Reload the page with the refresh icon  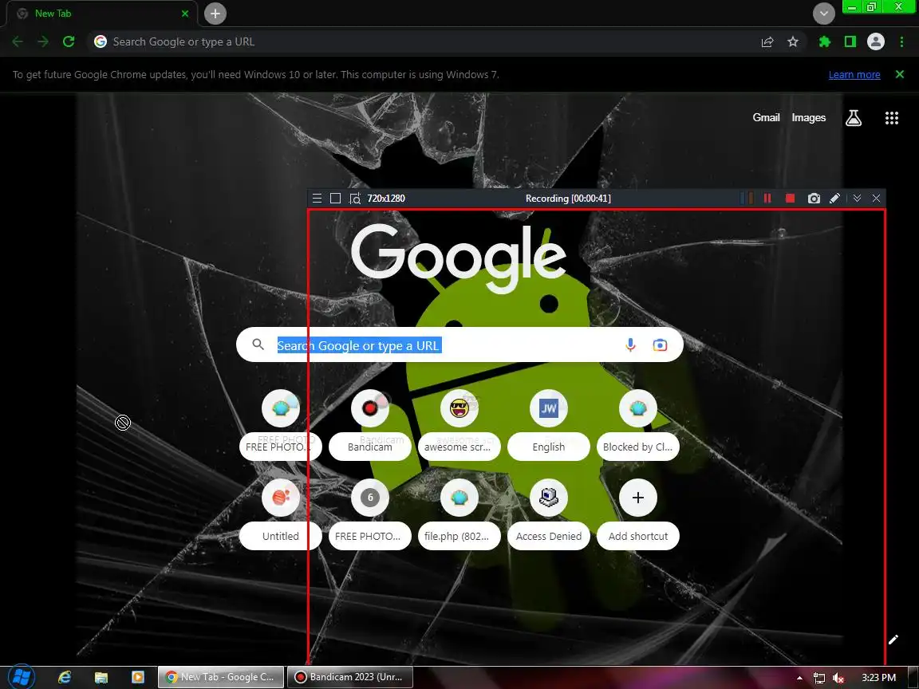tap(69, 41)
